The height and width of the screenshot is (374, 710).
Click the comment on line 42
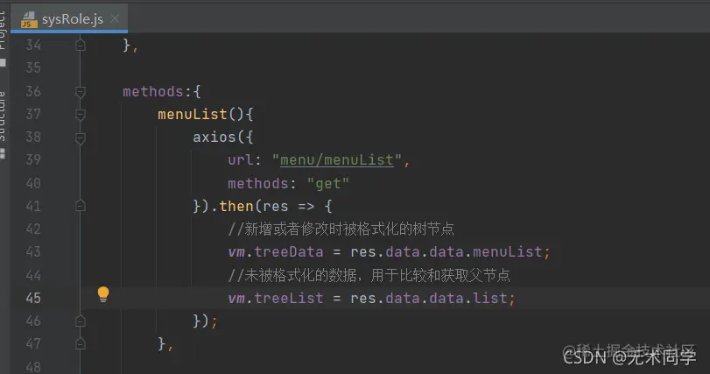pyautogui.click(x=341, y=229)
